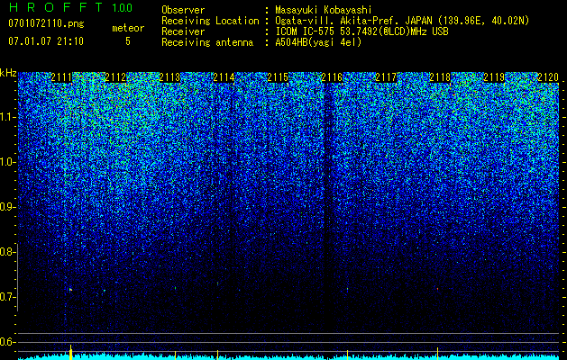Click the 1.0 kHz frequency label
The height and width of the screenshot is (360, 567).
click(6, 162)
